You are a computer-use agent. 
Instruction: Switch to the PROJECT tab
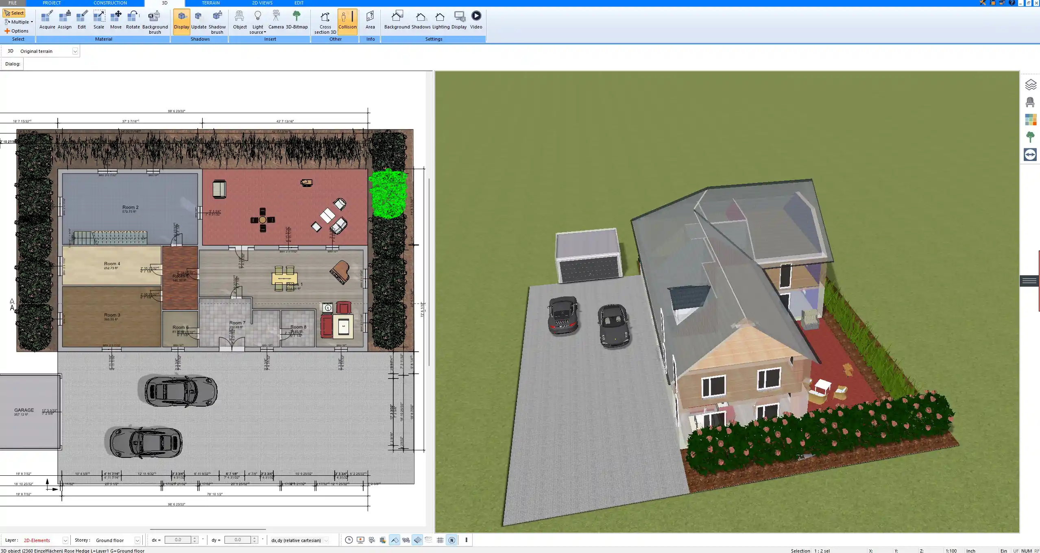(x=52, y=3)
